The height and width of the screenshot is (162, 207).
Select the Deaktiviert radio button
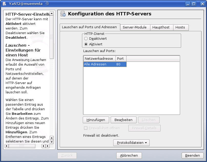point(86,38)
